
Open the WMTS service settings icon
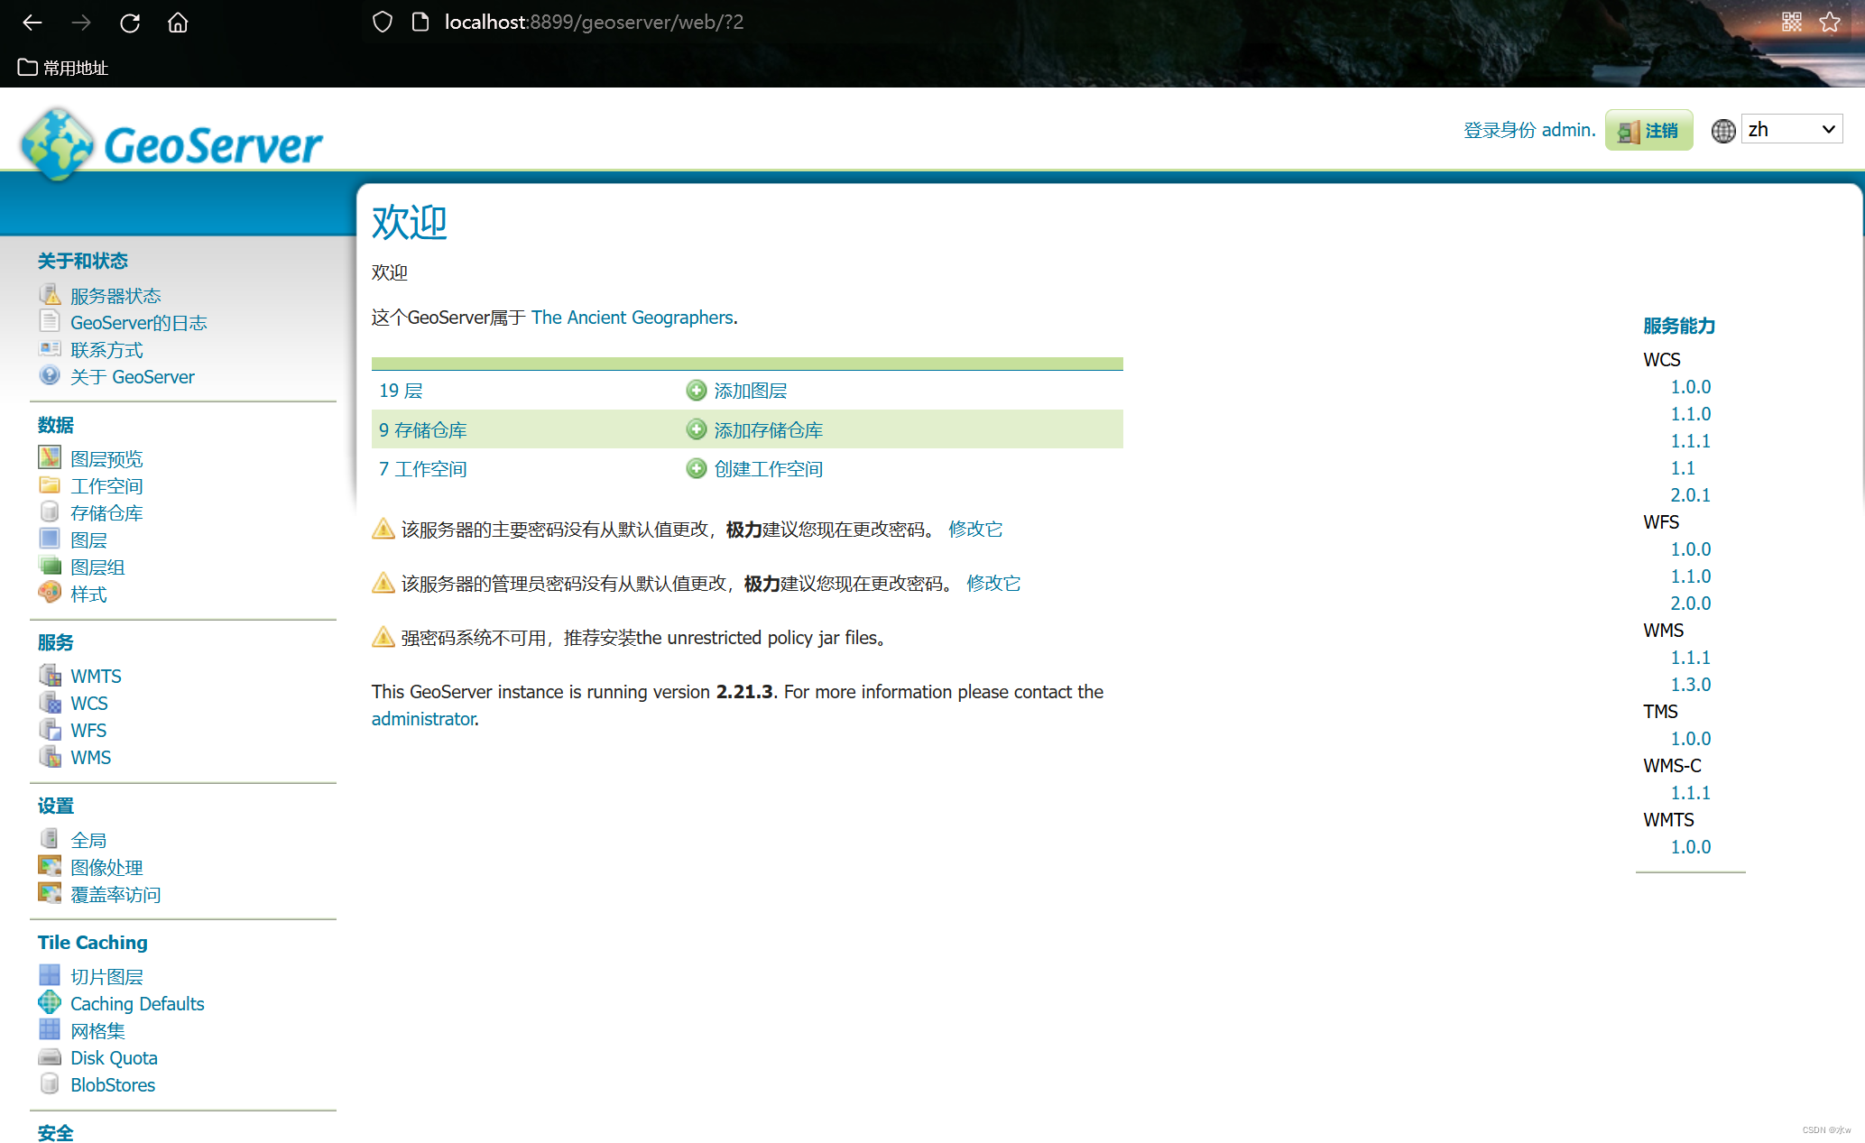click(51, 675)
